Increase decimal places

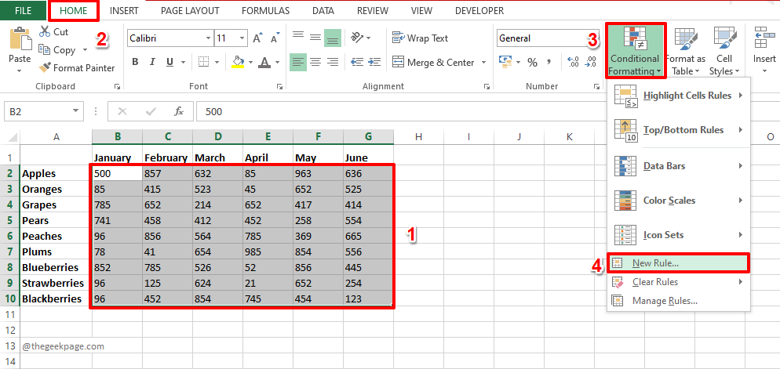click(573, 62)
